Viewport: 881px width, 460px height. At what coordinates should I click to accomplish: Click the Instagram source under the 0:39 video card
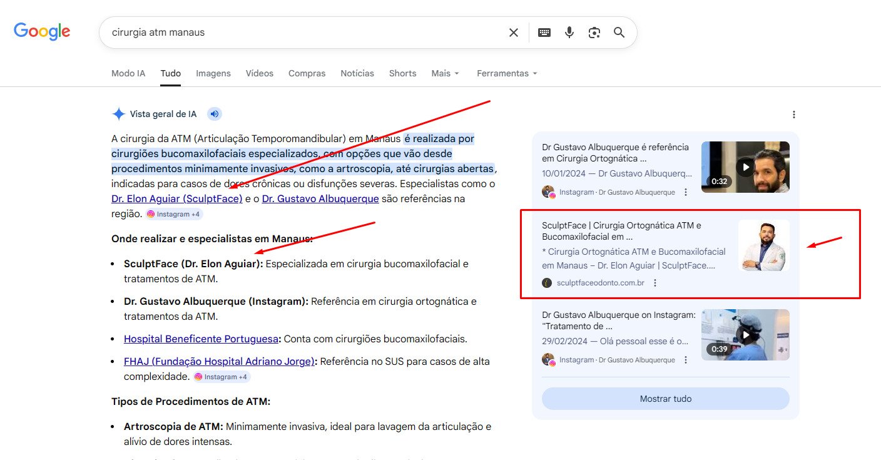(x=608, y=360)
